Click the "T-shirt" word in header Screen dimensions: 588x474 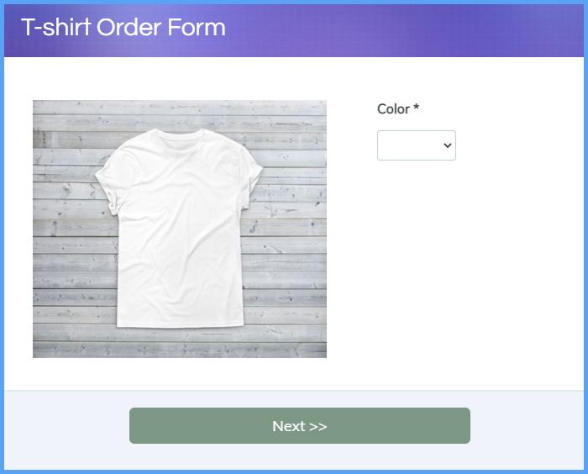(56, 28)
